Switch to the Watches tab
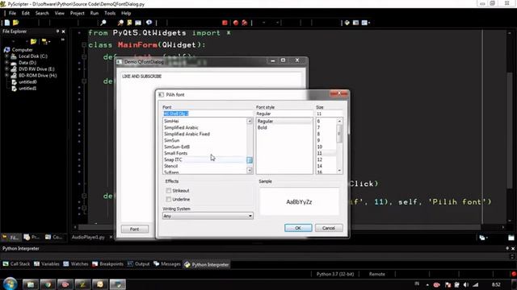 click(76, 264)
